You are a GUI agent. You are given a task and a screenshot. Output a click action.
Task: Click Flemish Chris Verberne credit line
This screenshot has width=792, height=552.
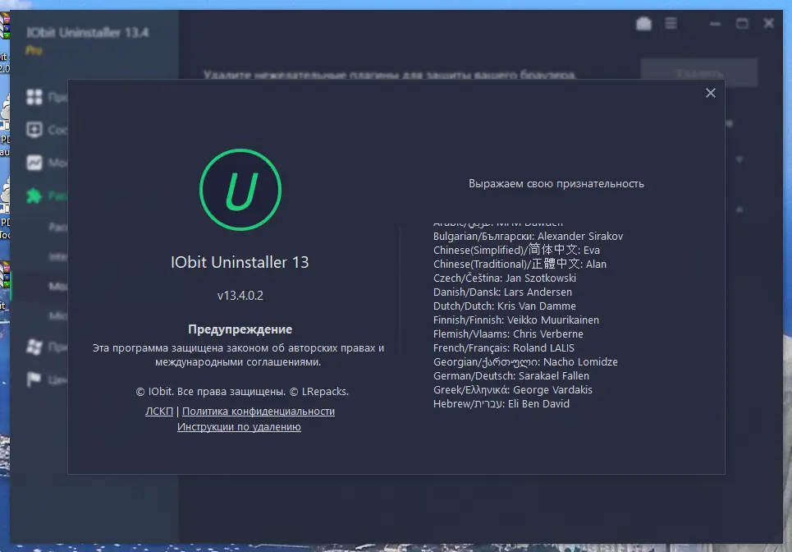[x=508, y=334]
